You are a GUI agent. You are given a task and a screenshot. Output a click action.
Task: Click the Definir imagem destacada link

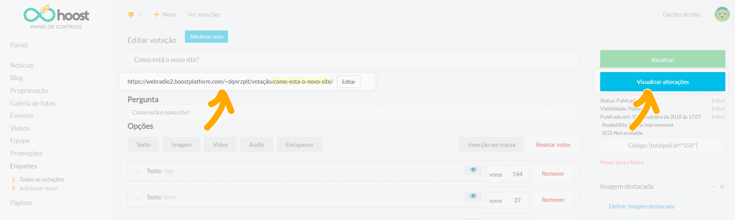pyautogui.click(x=641, y=207)
